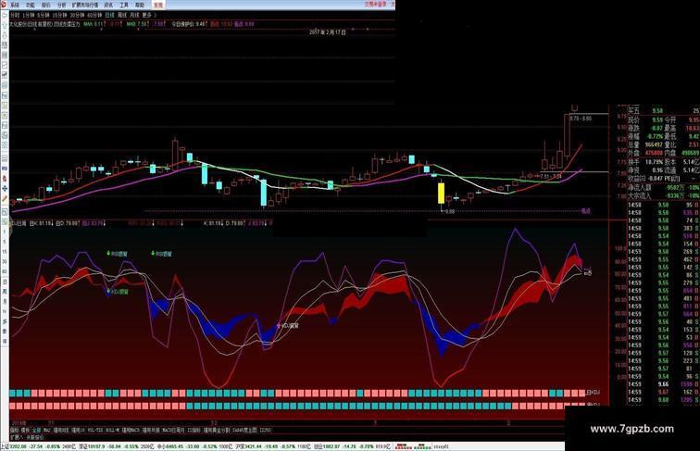Select sidebar 周 period shortcut

5,292
